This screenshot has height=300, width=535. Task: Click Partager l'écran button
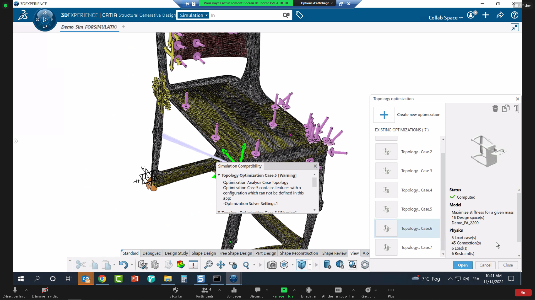tap(284, 293)
